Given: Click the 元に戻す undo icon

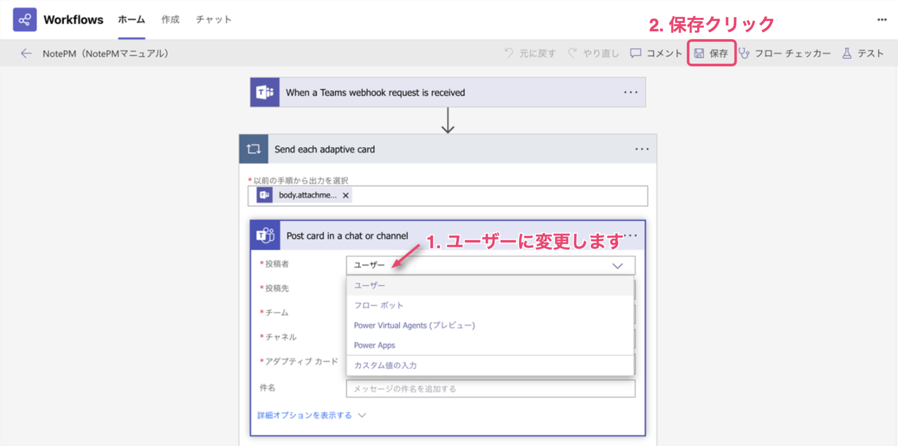Looking at the screenshot, I should 508,53.
